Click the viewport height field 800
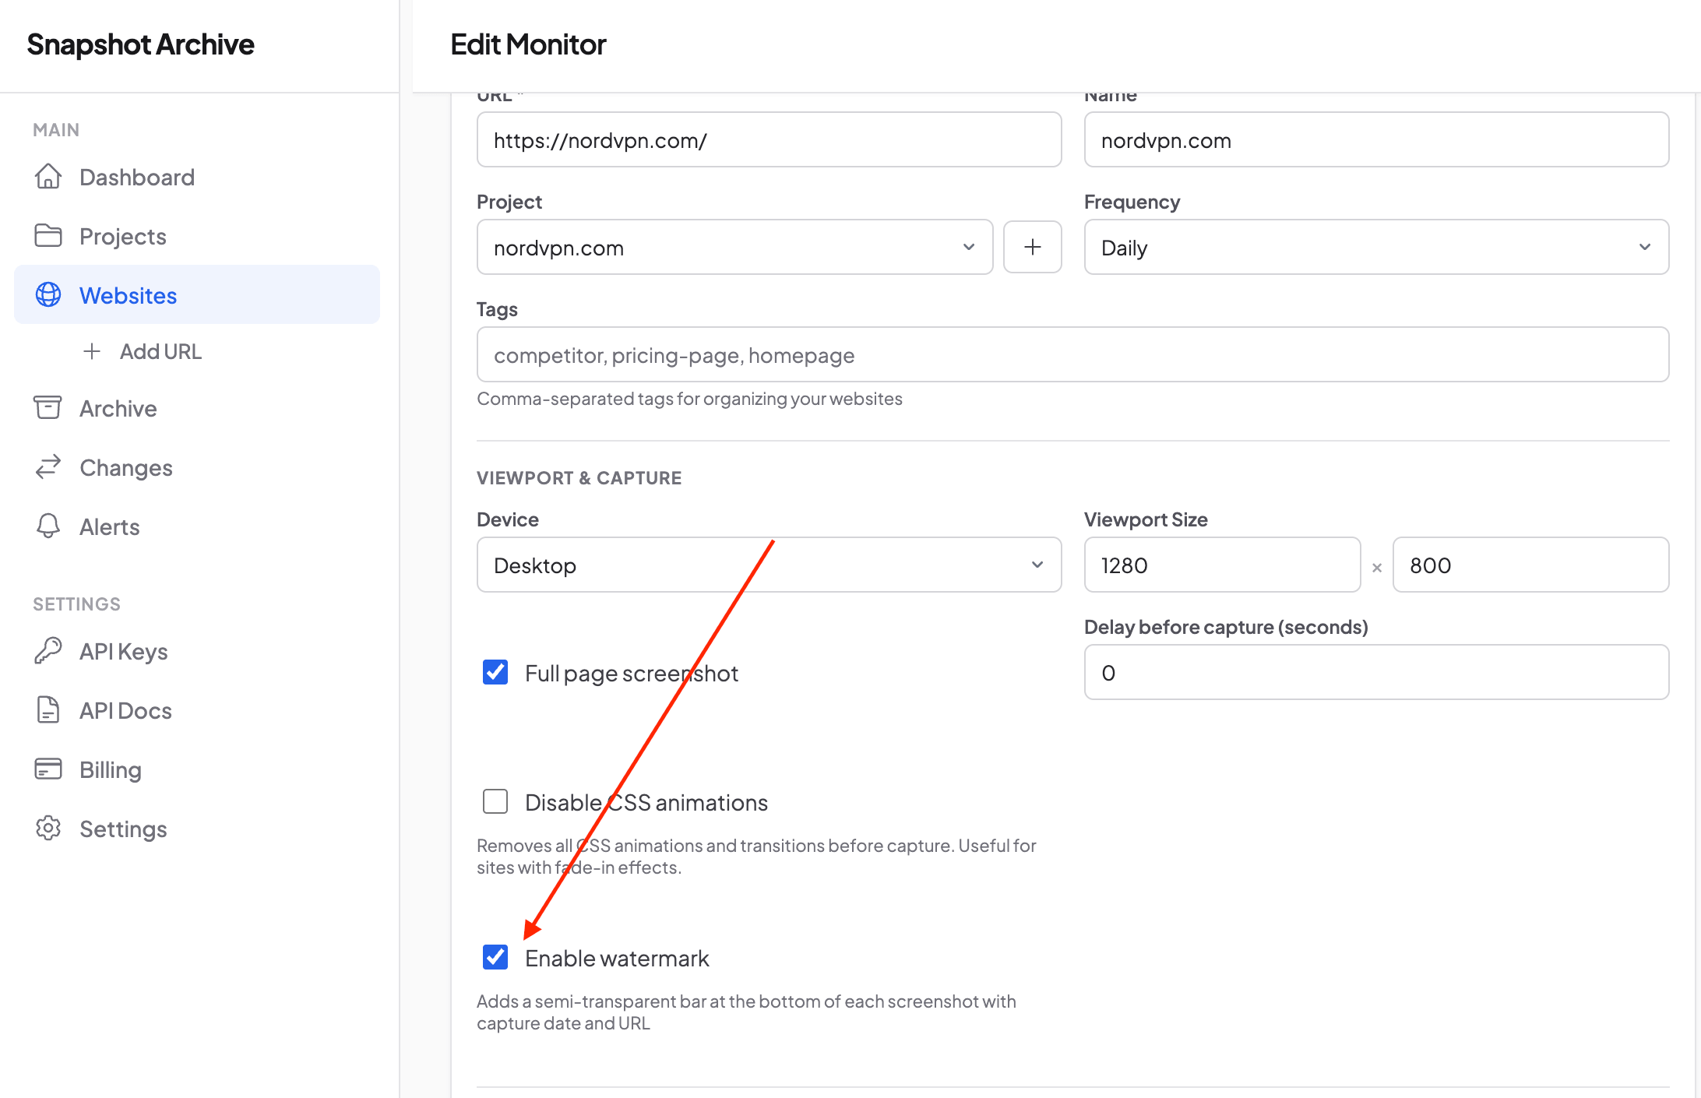The height and width of the screenshot is (1098, 1701). (1530, 565)
